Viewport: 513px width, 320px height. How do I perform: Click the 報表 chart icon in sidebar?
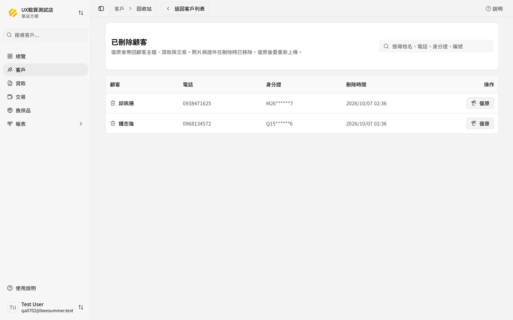[10, 124]
